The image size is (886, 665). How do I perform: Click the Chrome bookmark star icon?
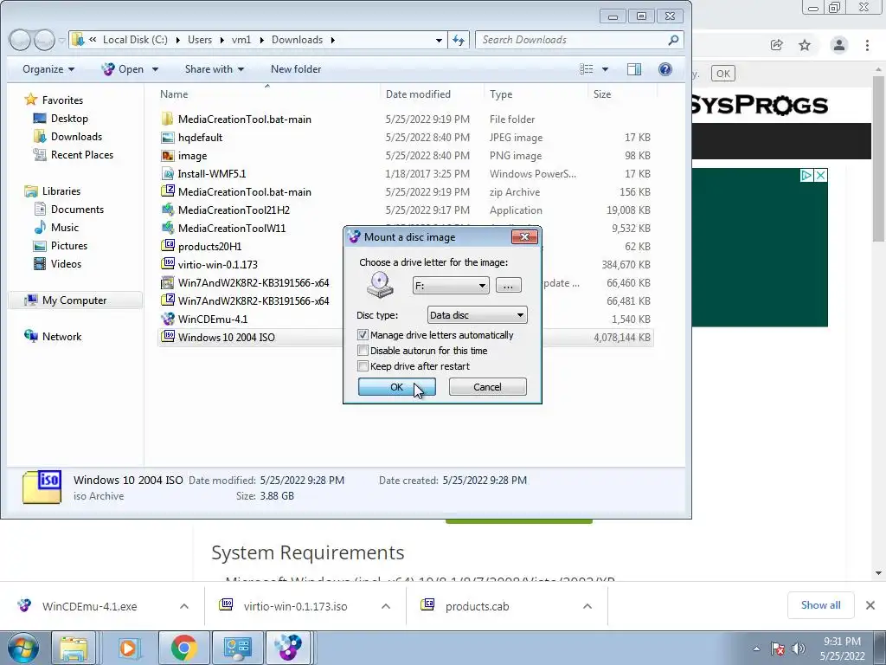pos(805,45)
